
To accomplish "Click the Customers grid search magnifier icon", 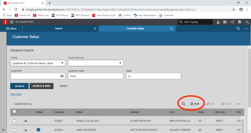I will 184,104.
